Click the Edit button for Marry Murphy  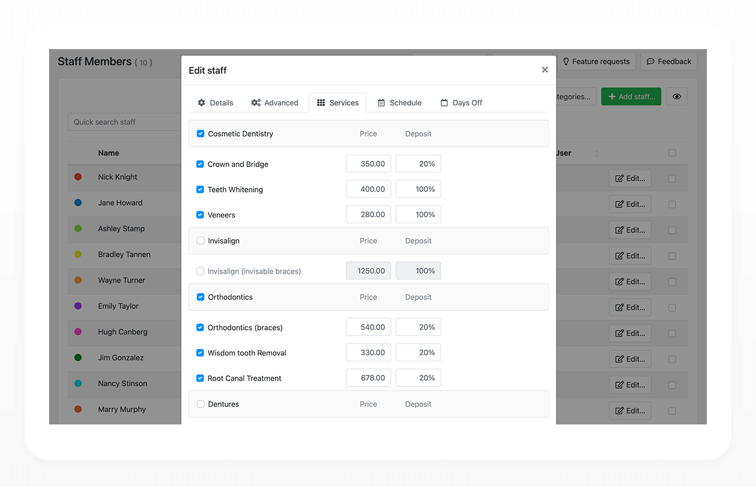630,410
